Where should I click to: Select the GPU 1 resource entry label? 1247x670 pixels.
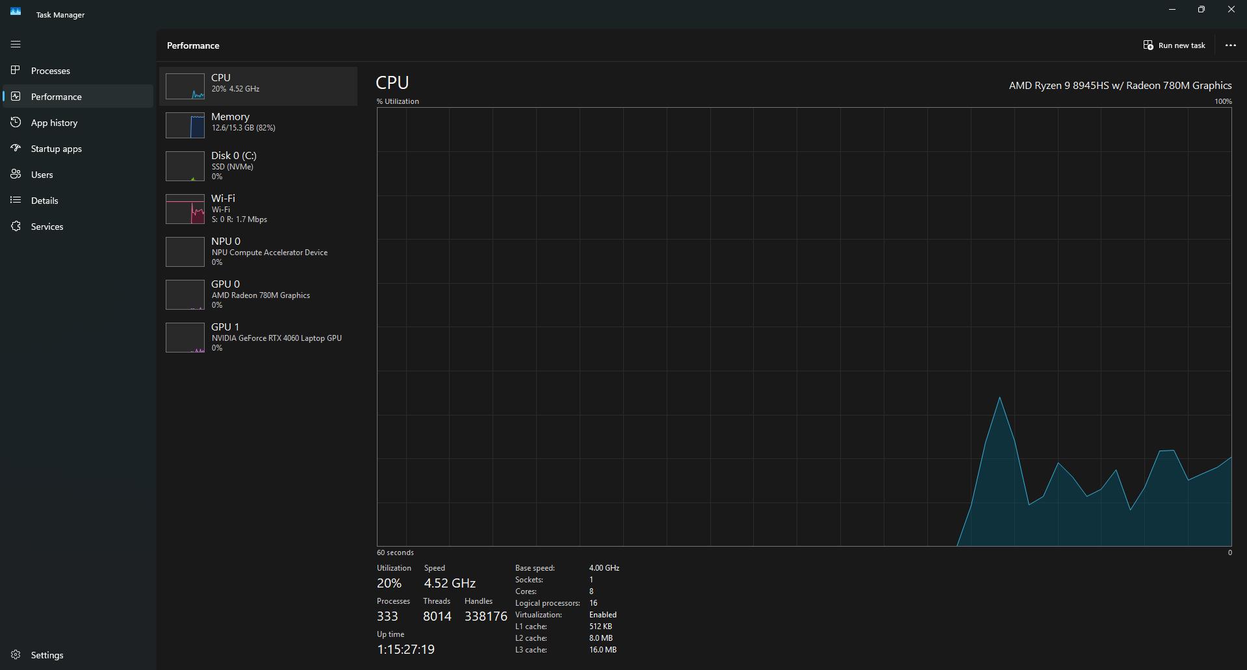pyautogui.click(x=225, y=327)
